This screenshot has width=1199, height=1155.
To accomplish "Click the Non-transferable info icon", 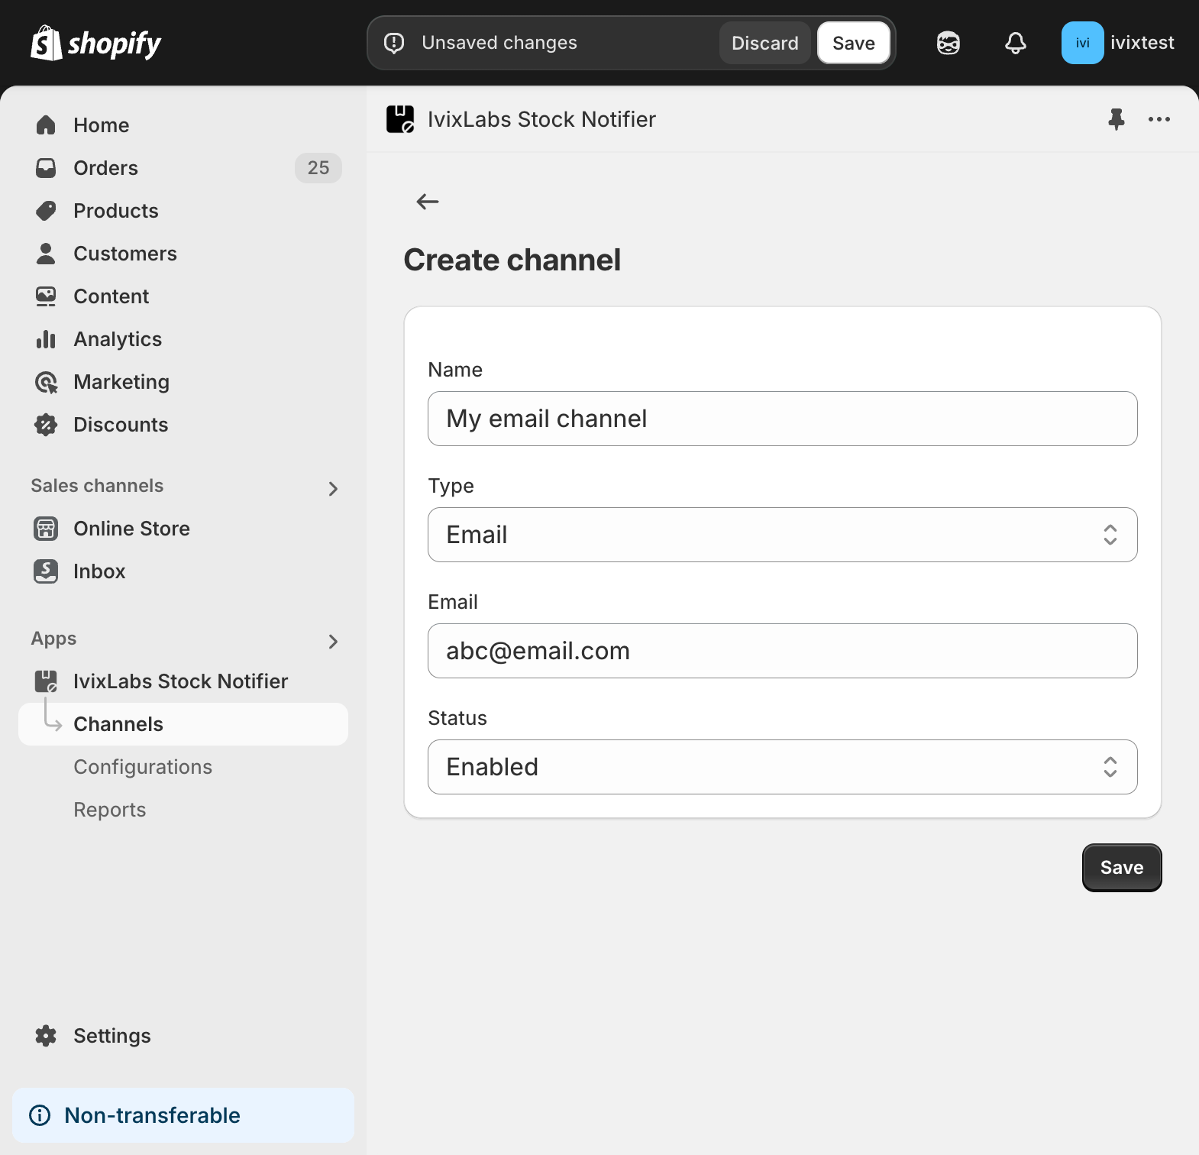I will (40, 1115).
